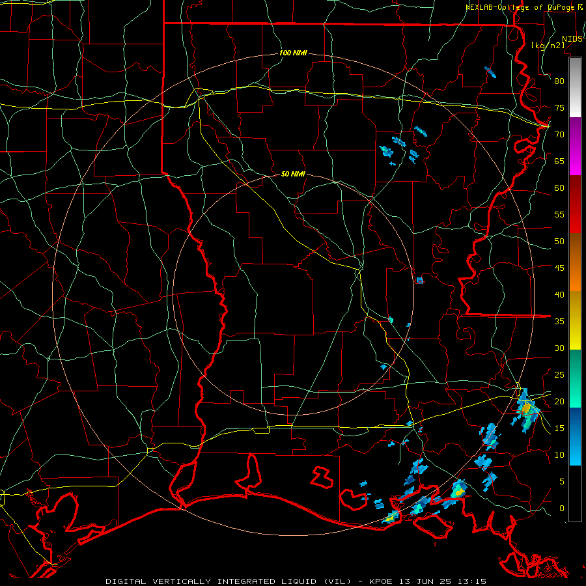Select the 60 value on the VIL scale
The image size is (586, 586).
click(559, 188)
